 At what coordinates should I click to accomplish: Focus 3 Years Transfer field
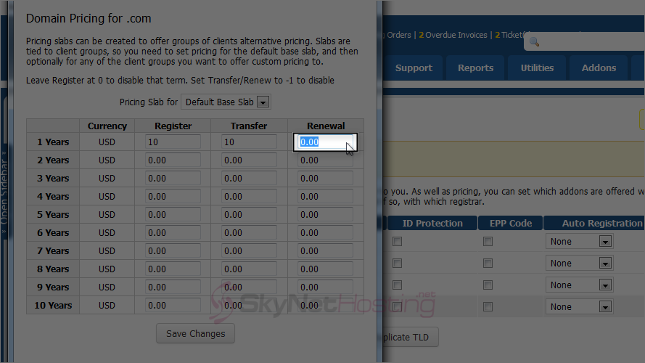tap(249, 178)
